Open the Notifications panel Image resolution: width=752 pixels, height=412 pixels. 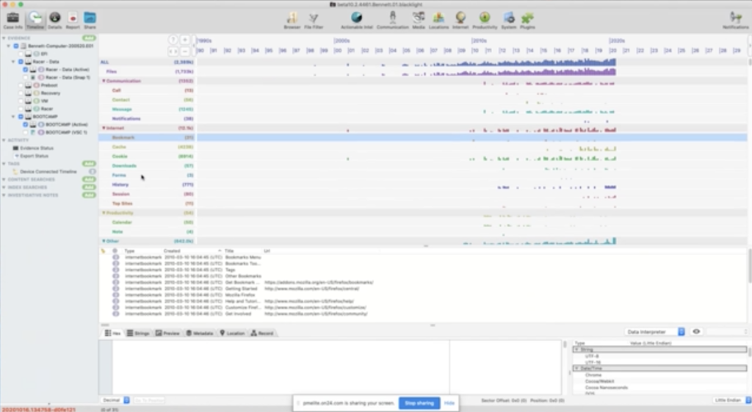[735, 19]
